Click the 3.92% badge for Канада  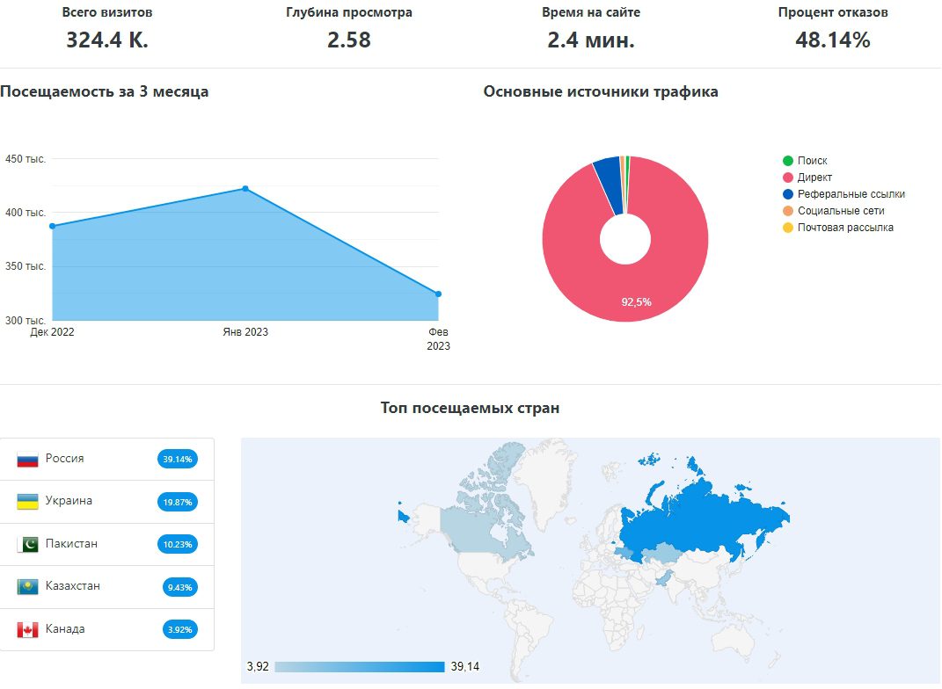pyautogui.click(x=179, y=629)
